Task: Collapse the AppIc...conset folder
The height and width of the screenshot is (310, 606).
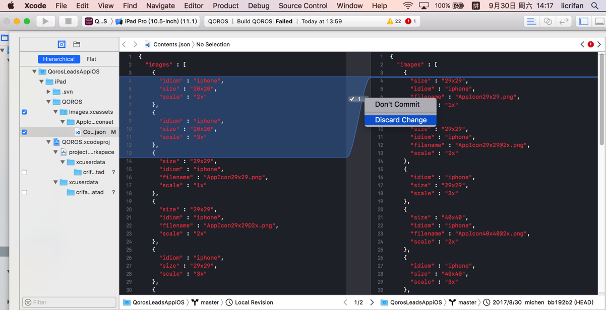Action: [63, 122]
